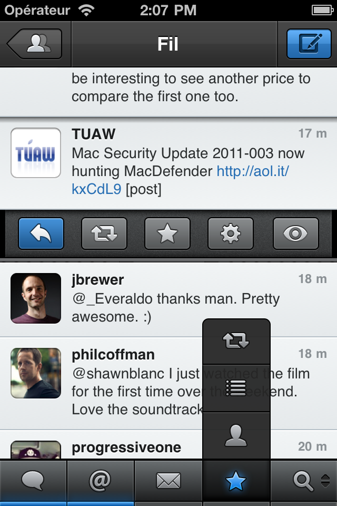Image resolution: width=337 pixels, height=506 pixels.
Task: Open the gear actions for the TUAW tweet
Action: tap(231, 233)
